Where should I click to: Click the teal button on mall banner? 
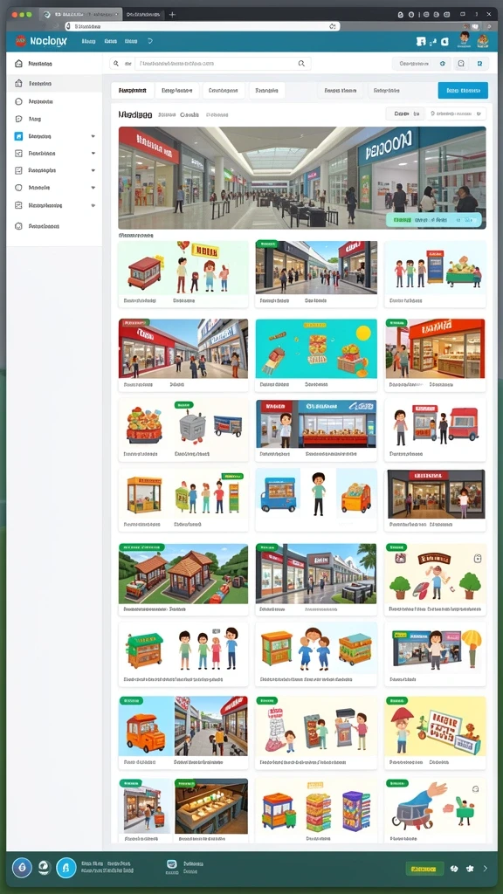[x=433, y=219]
